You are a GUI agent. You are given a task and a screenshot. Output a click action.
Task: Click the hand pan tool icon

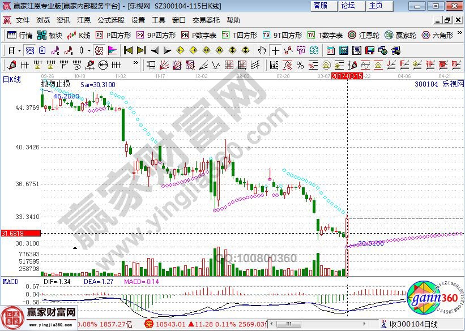[x=262, y=50]
